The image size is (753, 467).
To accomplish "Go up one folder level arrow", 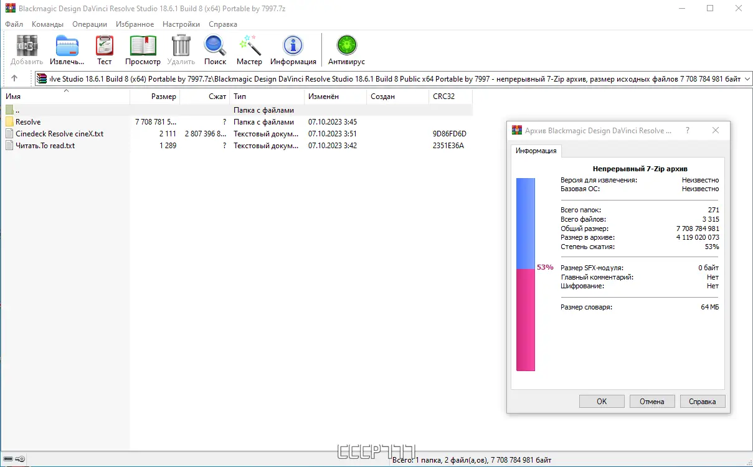I will (14, 78).
